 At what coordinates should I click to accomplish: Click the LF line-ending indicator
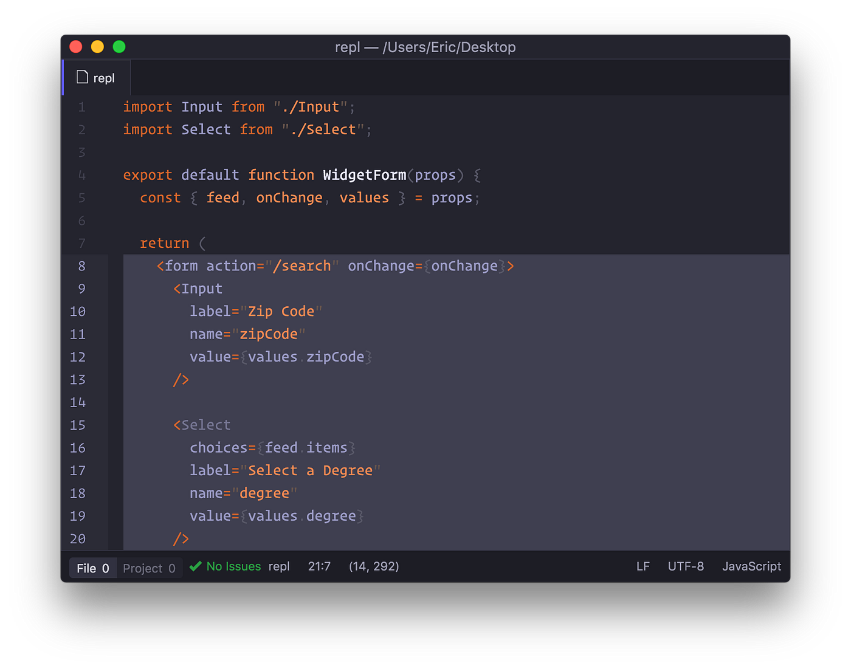(643, 566)
